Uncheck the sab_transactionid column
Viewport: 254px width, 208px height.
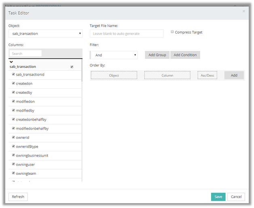click(13, 74)
